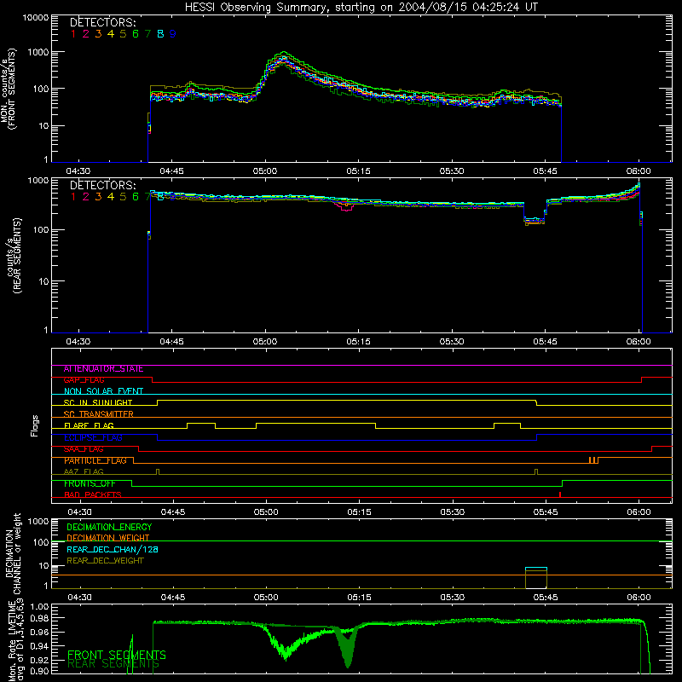Select magenta detector 2 in front-segments legend
This screenshot has height=682, width=682.
(x=86, y=34)
